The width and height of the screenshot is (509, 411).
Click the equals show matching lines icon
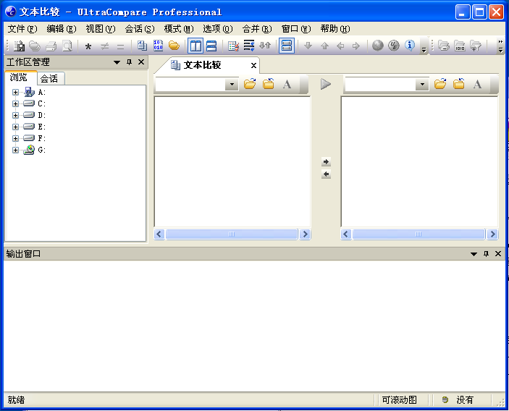tap(120, 46)
